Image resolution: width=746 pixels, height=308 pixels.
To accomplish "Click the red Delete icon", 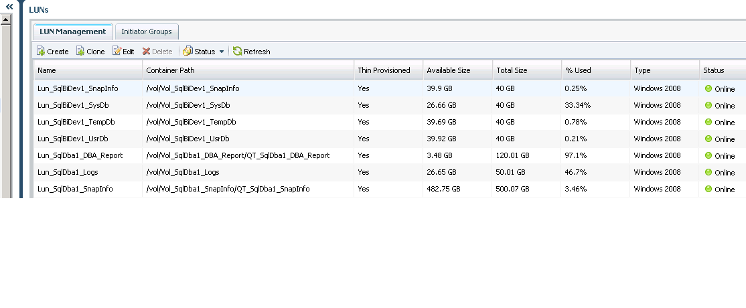I will tap(146, 52).
